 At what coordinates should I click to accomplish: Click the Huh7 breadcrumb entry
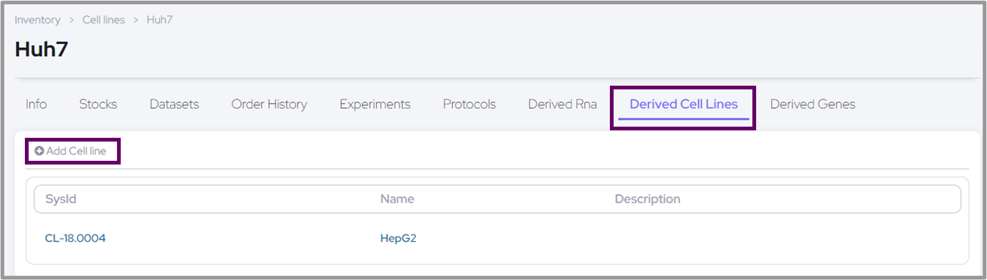[x=159, y=20]
